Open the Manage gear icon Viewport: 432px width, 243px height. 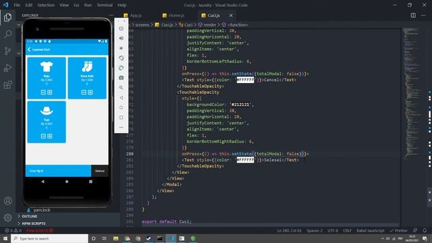[7, 217]
